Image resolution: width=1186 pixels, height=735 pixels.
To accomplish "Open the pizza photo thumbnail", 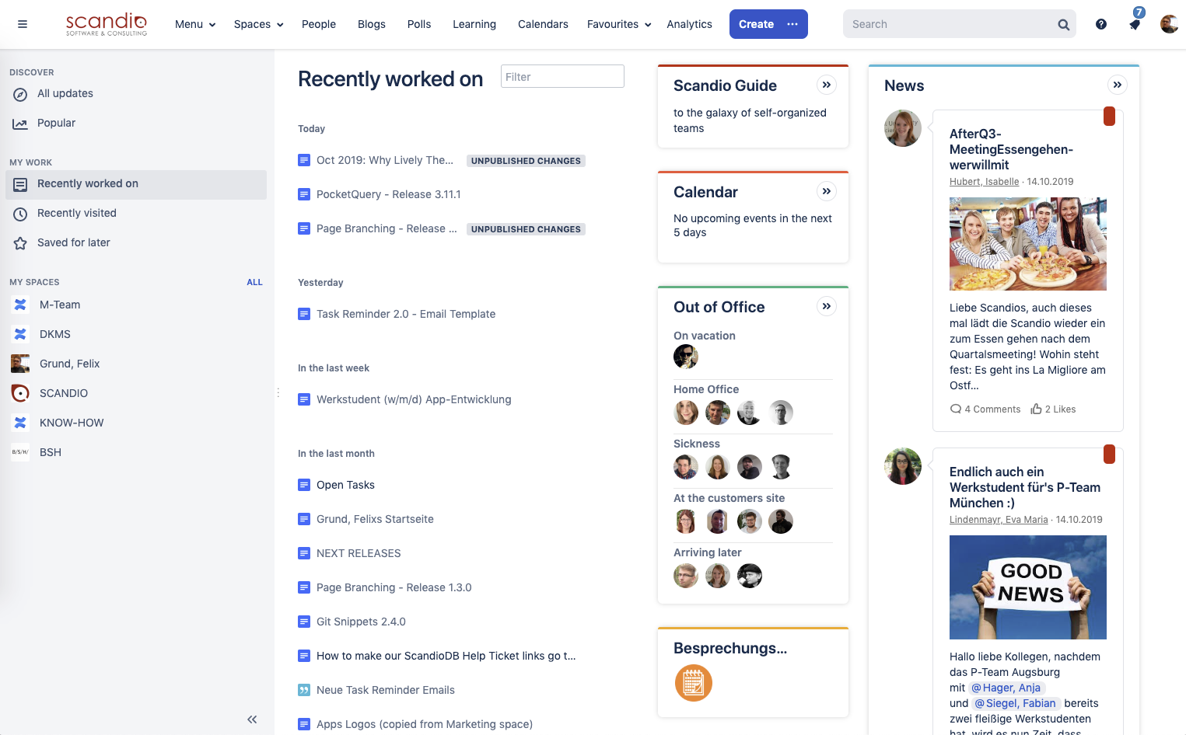I will (x=1028, y=244).
